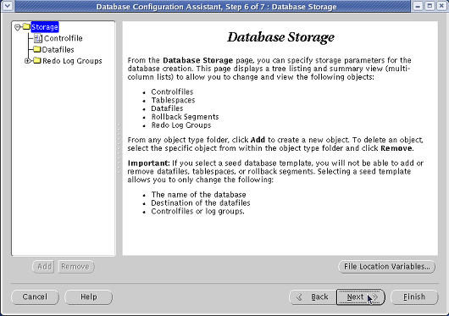The width and height of the screenshot is (449, 316).
Task: Click the Tablespaces bullet text
Action: [173, 100]
